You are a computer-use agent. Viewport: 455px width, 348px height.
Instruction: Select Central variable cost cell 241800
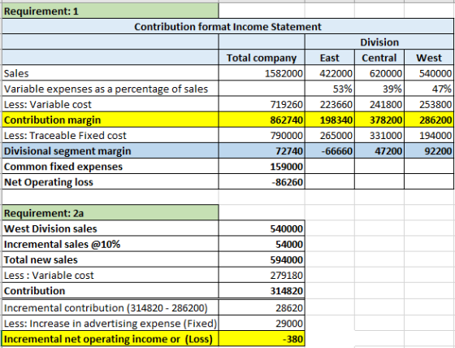pos(379,104)
